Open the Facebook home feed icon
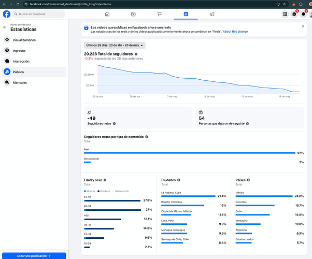This screenshot has height=259, width=312. pos(107,14)
